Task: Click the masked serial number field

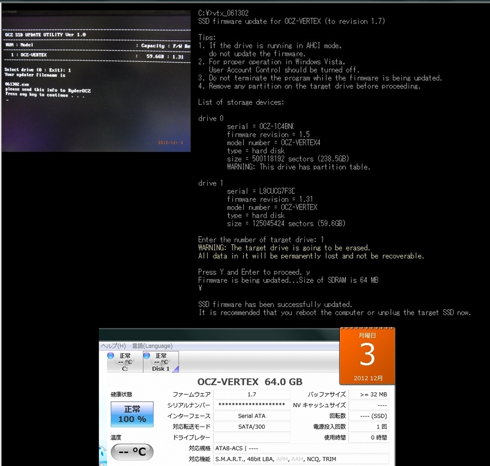Action: click(x=252, y=405)
